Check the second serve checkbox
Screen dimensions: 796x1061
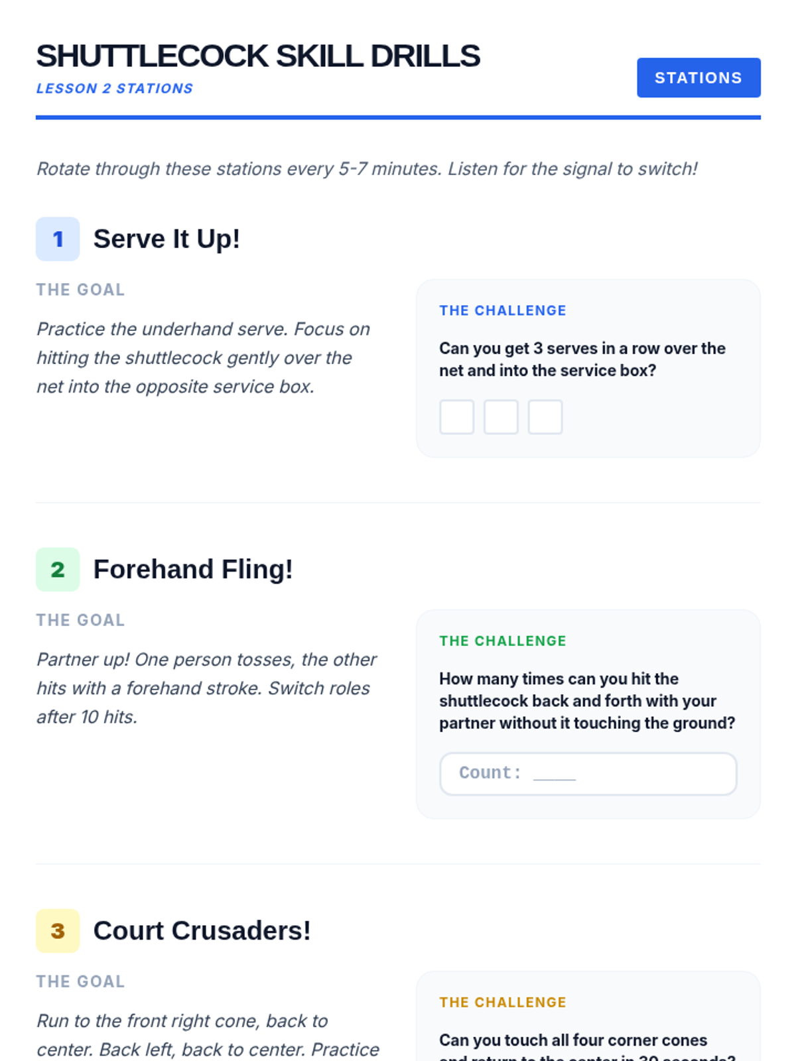pyautogui.click(x=501, y=417)
